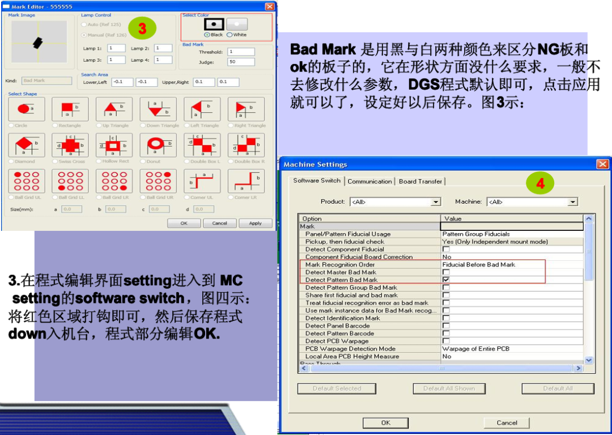Pick the Up Triangle shape icon

pyautogui.click(x=114, y=109)
